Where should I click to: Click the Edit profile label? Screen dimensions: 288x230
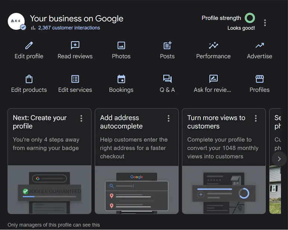point(29,56)
